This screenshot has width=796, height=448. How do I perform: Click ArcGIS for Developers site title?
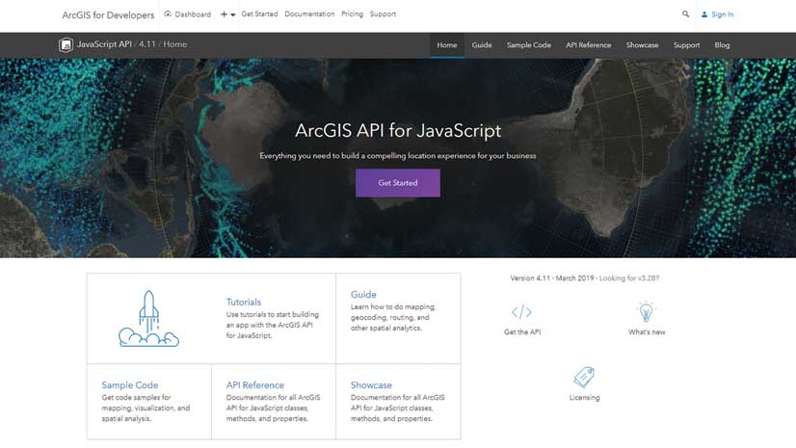108,15
